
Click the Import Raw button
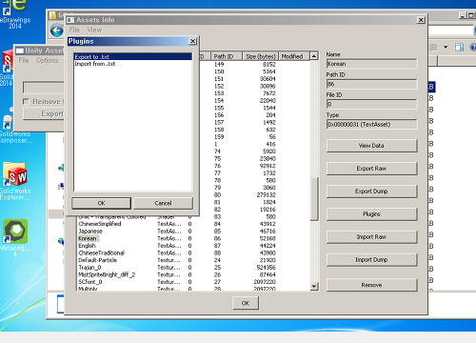coord(371,237)
